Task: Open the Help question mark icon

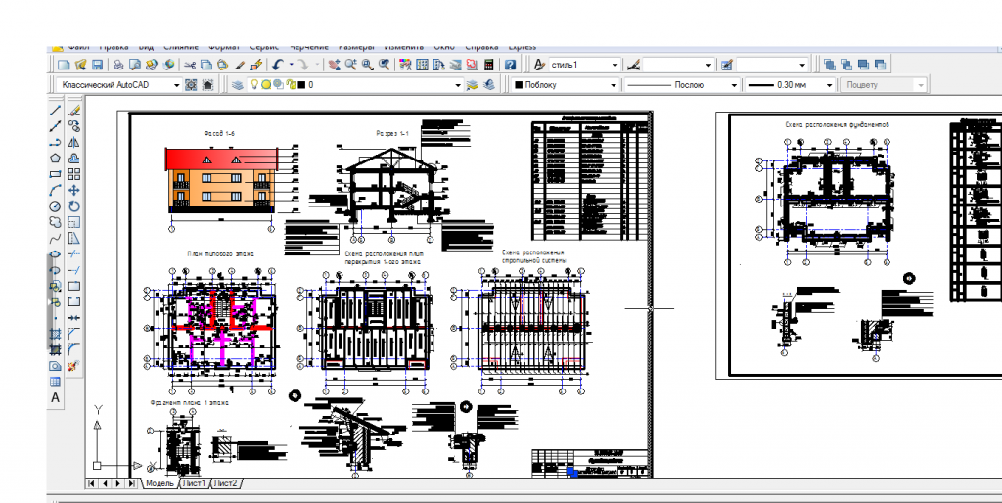Action: tap(510, 65)
